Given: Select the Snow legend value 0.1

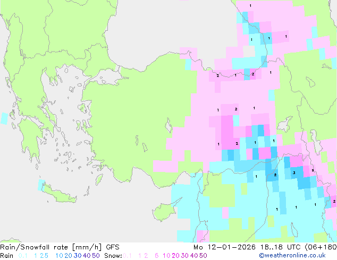Looking at the screenshot, I should click(127, 256).
